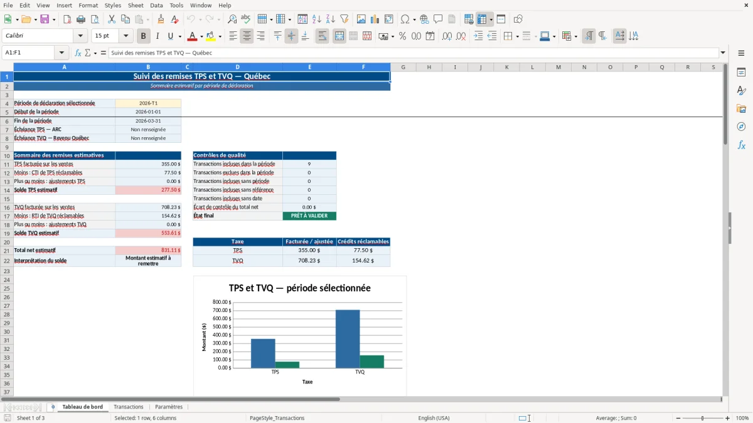
Task: Open the sidebar Navigator panel
Action: click(741, 127)
